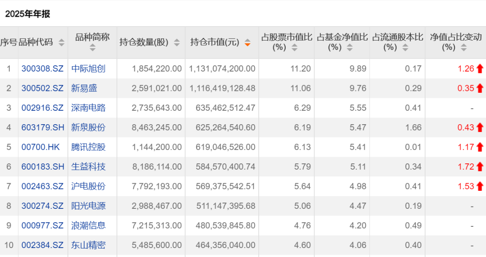This screenshot has width=486, height=257.
Task: Open 东山精密 stock name link
Action: tap(88, 245)
